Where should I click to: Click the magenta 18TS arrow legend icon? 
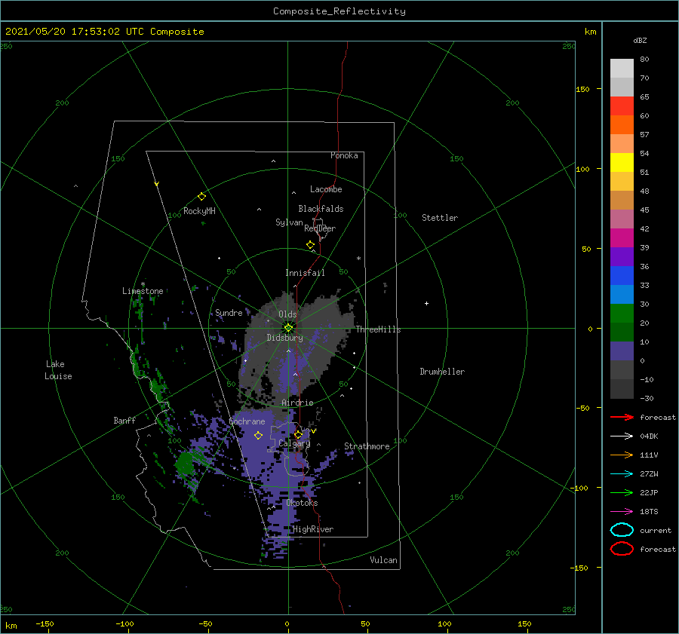click(x=622, y=512)
